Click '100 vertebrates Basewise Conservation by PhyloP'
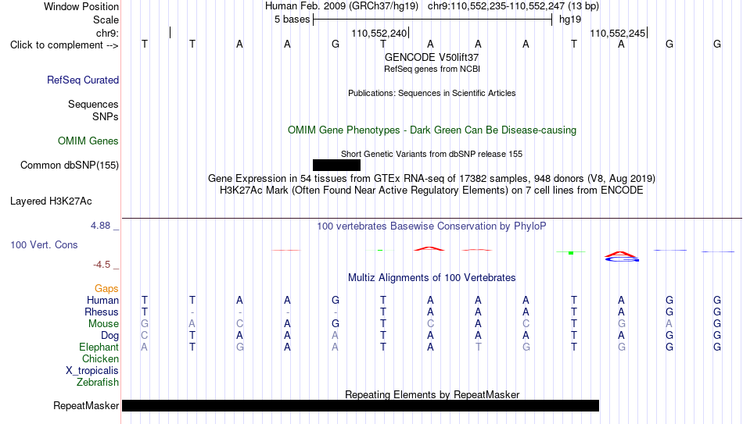 [432, 226]
